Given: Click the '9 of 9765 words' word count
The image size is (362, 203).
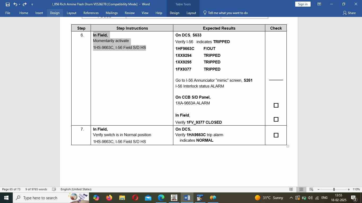Looking at the screenshot, I should pyautogui.click(x=36, y=189).
